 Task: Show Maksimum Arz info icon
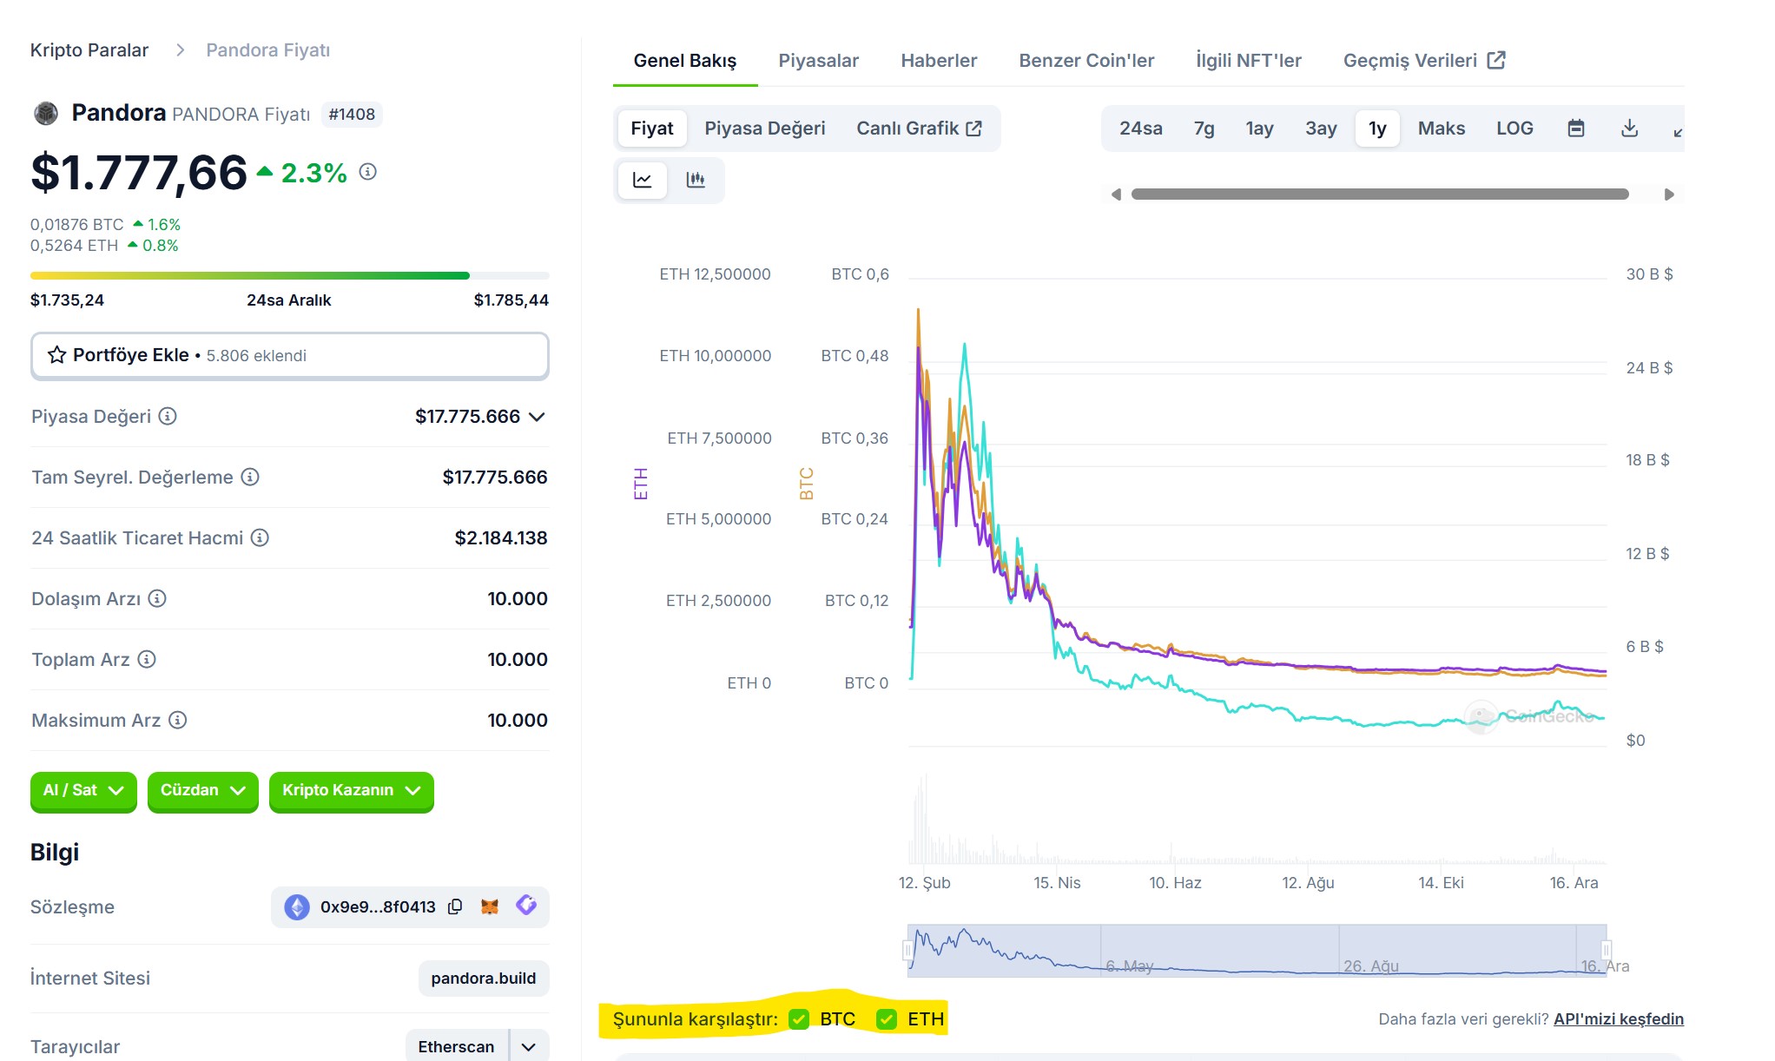[x=178, y=720]
